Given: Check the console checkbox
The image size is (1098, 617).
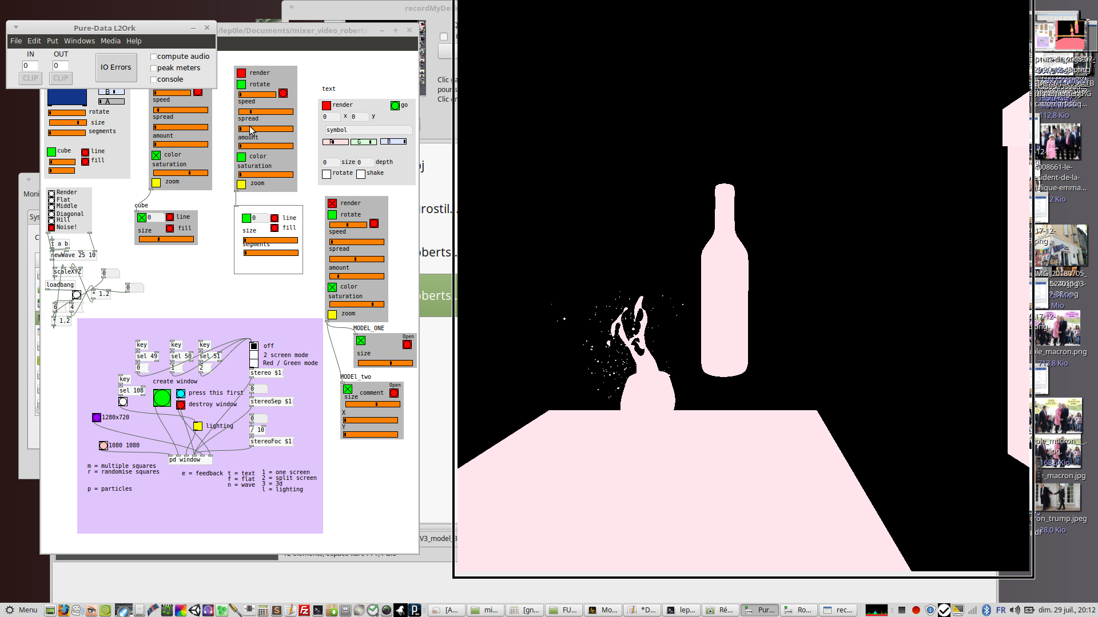Looking at the screenshot, I should pyautogui.click(x=154, y=79).
